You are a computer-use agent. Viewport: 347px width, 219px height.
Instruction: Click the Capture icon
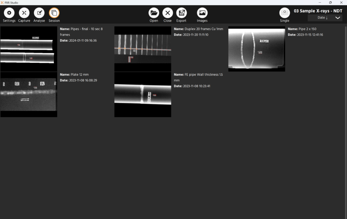pyautogui.click(x=24, y=13)
